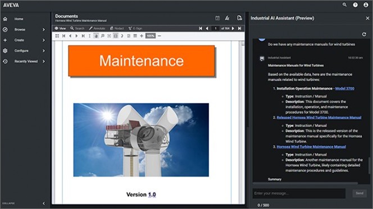373x209 pixels.
Task: Expand the Recently Viewed chevron
Action: [44, 61]
